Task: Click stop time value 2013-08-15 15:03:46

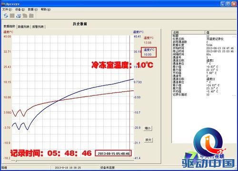Action: tap(220, 51)
